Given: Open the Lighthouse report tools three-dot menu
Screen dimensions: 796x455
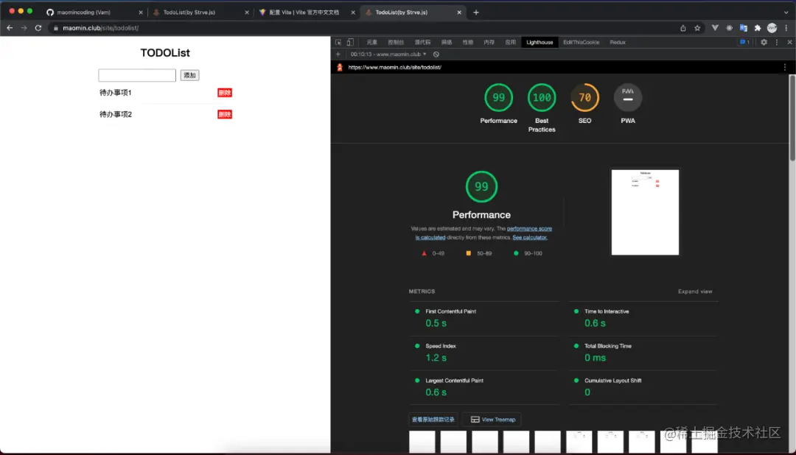Looking at the screenshot, I should pyautogui.click(x=785, y=67).
